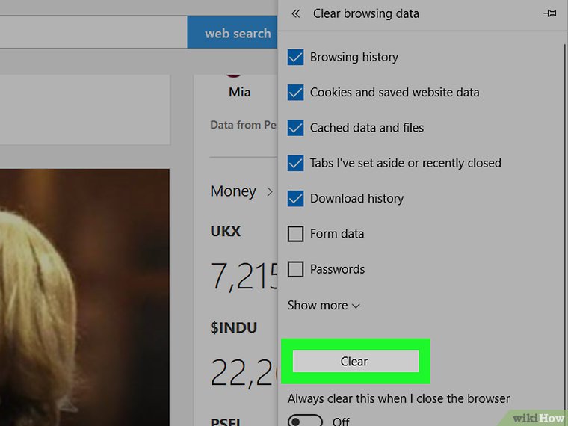
Task: Expand the Show more options
Action: [324, 306]
